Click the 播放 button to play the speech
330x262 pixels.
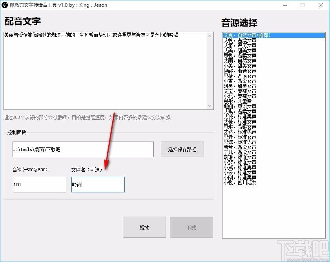144,227
